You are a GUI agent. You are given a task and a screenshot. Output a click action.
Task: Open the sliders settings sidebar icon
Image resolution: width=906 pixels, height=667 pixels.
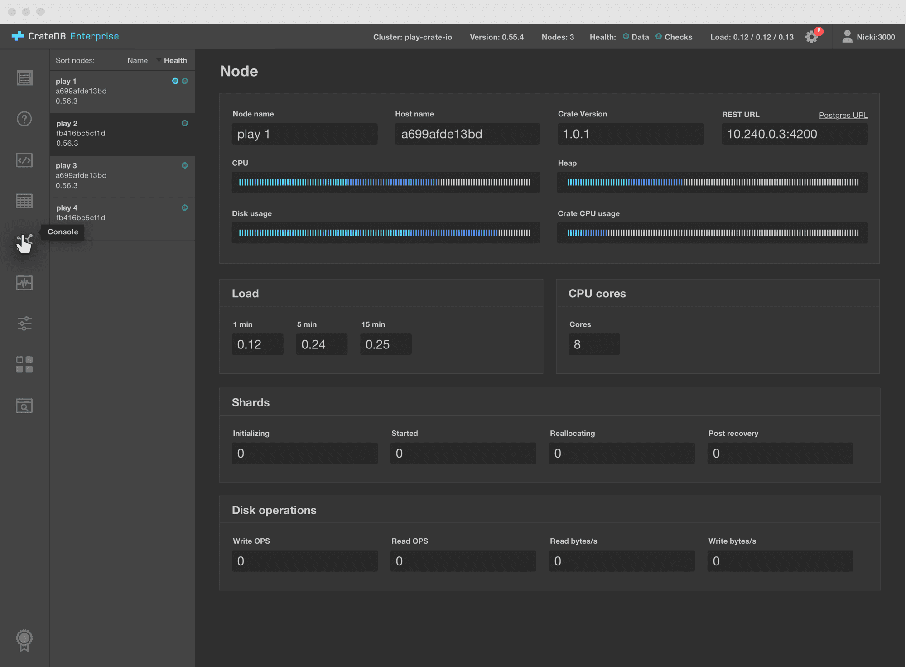point(24,324)
